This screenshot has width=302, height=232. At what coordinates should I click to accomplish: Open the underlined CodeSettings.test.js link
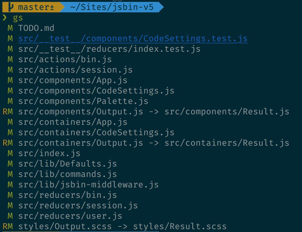133,38
